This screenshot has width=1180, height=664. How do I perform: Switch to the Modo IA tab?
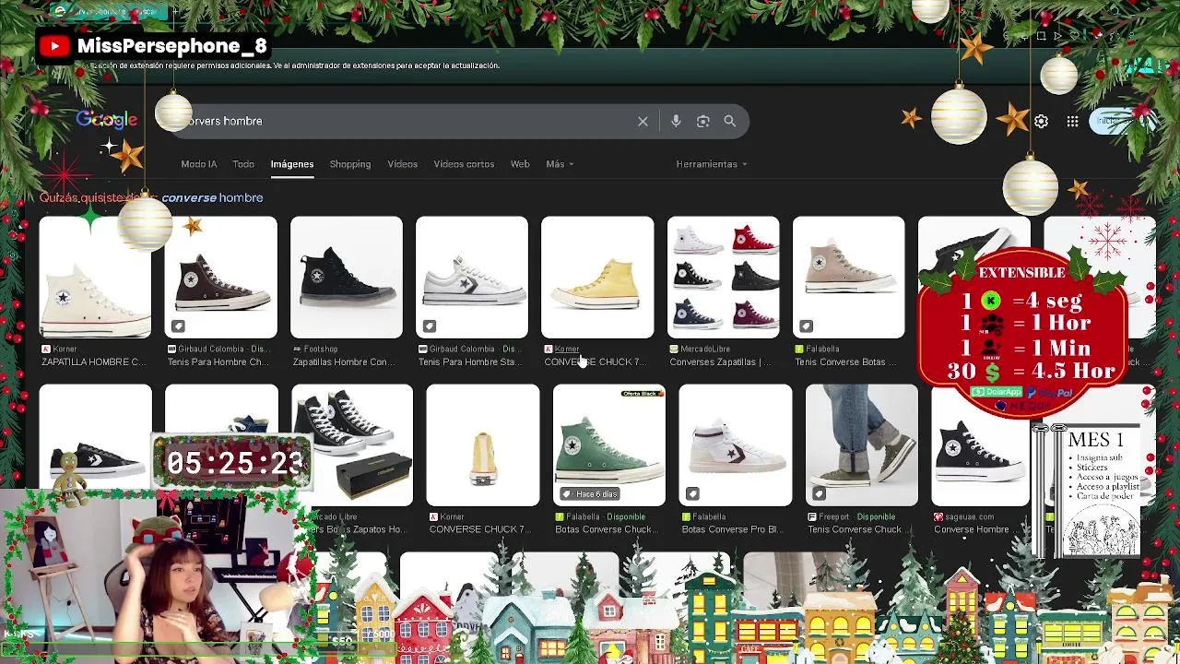pos(199,164)
